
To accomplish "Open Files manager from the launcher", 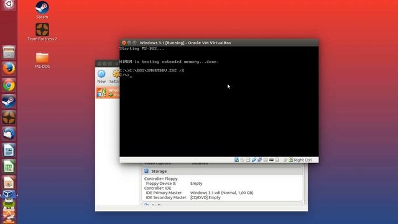I will coord(9,52).
